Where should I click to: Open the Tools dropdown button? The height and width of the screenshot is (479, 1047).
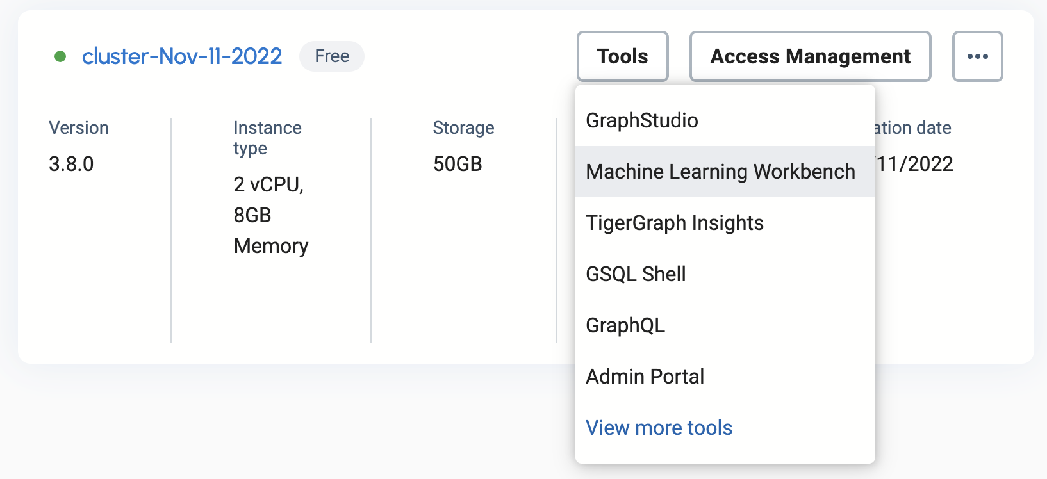point(622,56)
